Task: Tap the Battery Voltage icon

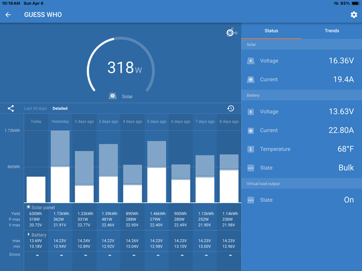Action: (x=251, y=112)
